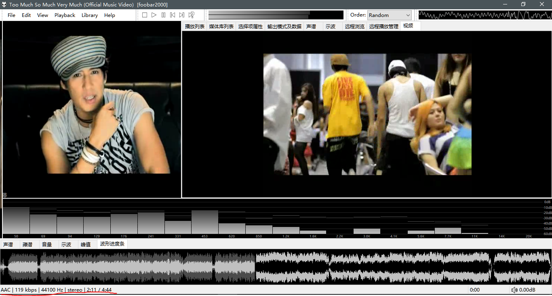This screenshot has width=552, height=296.
Task: Skip to the next track
Action: 182,15
